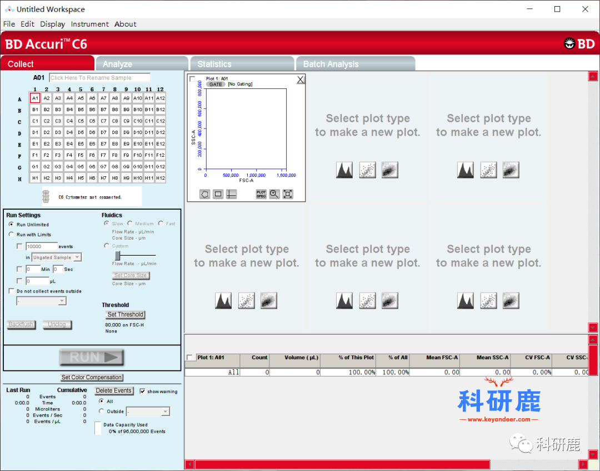Select the Run with Limits option
The image size is (600, 471).
pos(11,235)
